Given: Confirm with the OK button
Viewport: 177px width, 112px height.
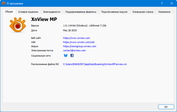Looking at the screenshot, I should 166,107.
